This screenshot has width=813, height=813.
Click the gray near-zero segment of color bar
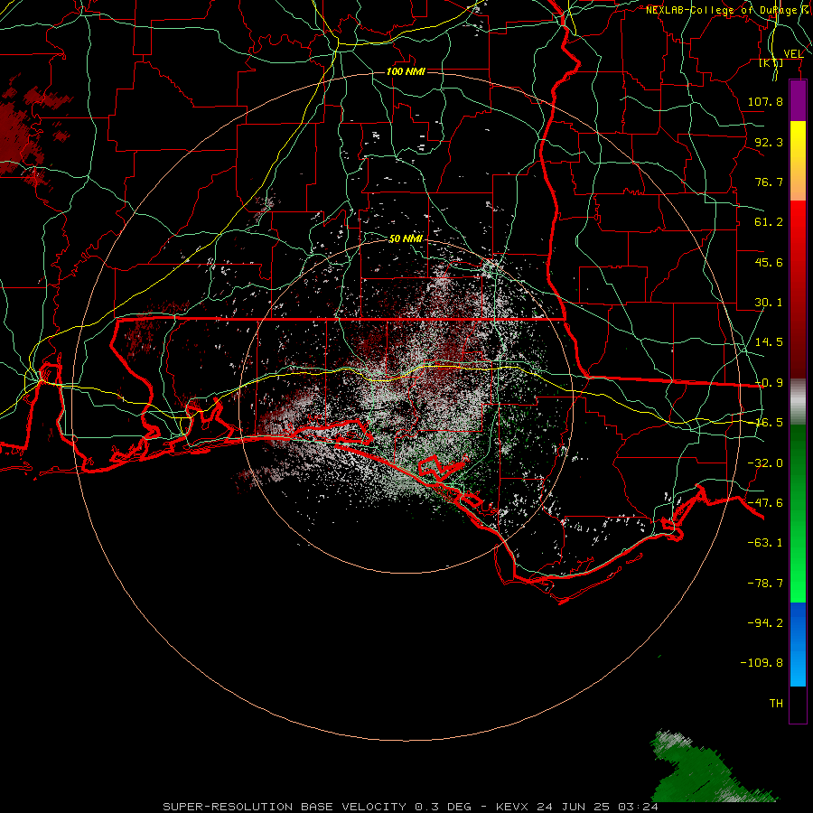[x=798, y=402]
